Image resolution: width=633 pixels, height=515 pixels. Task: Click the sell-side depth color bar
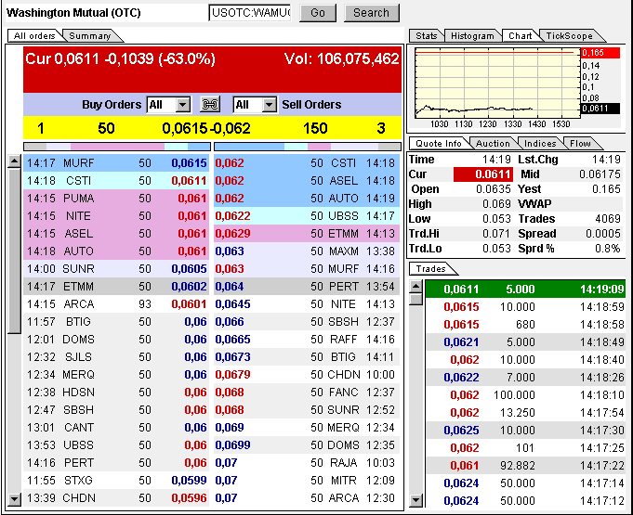308,147
